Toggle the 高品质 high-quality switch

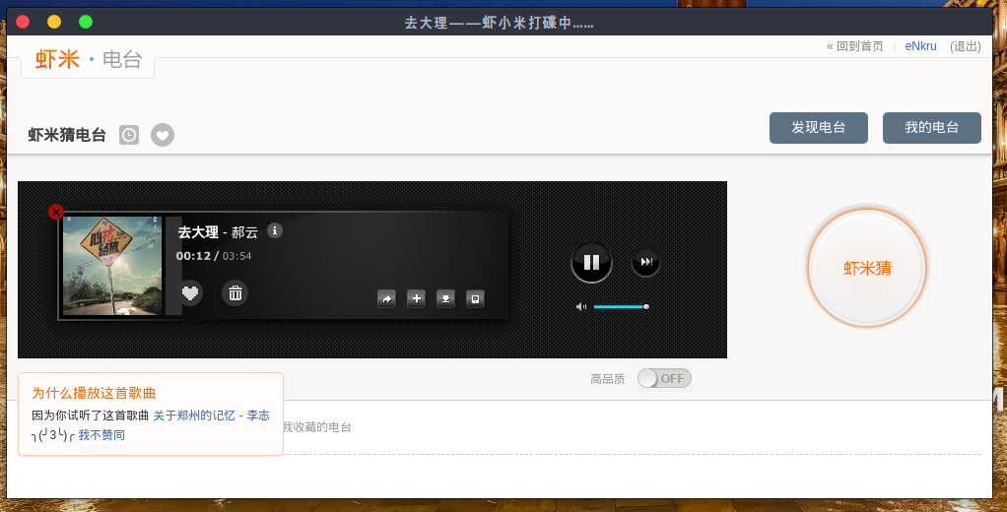pos(665,378)
